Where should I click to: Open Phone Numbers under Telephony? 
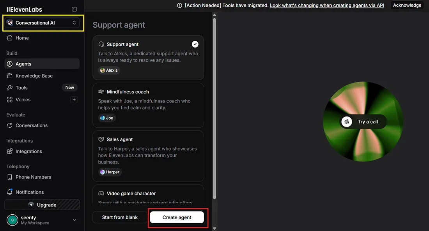(x=42, y=177)
